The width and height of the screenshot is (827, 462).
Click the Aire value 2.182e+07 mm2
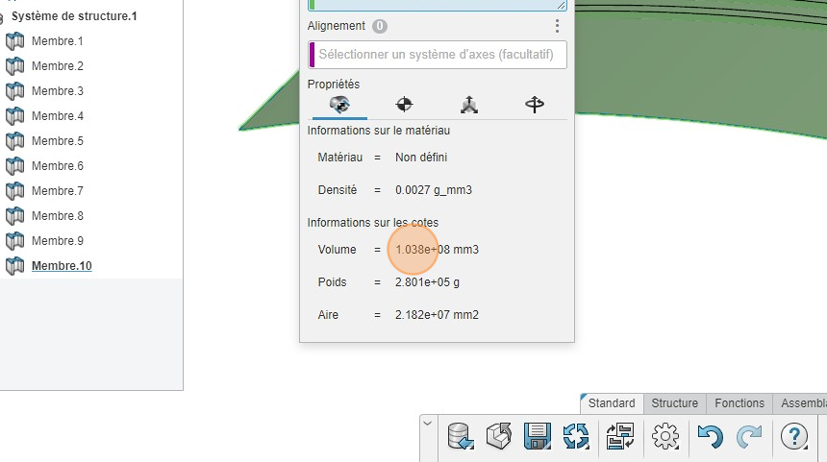click(438, 315)
